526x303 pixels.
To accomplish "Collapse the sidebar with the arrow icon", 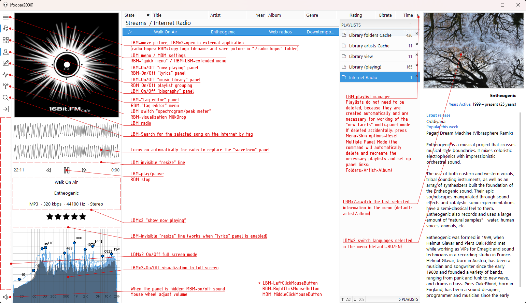I will (5, 109).
